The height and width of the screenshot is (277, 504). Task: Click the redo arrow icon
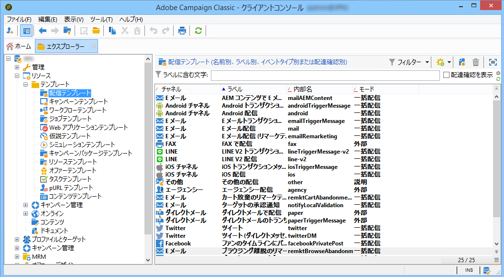166,31
